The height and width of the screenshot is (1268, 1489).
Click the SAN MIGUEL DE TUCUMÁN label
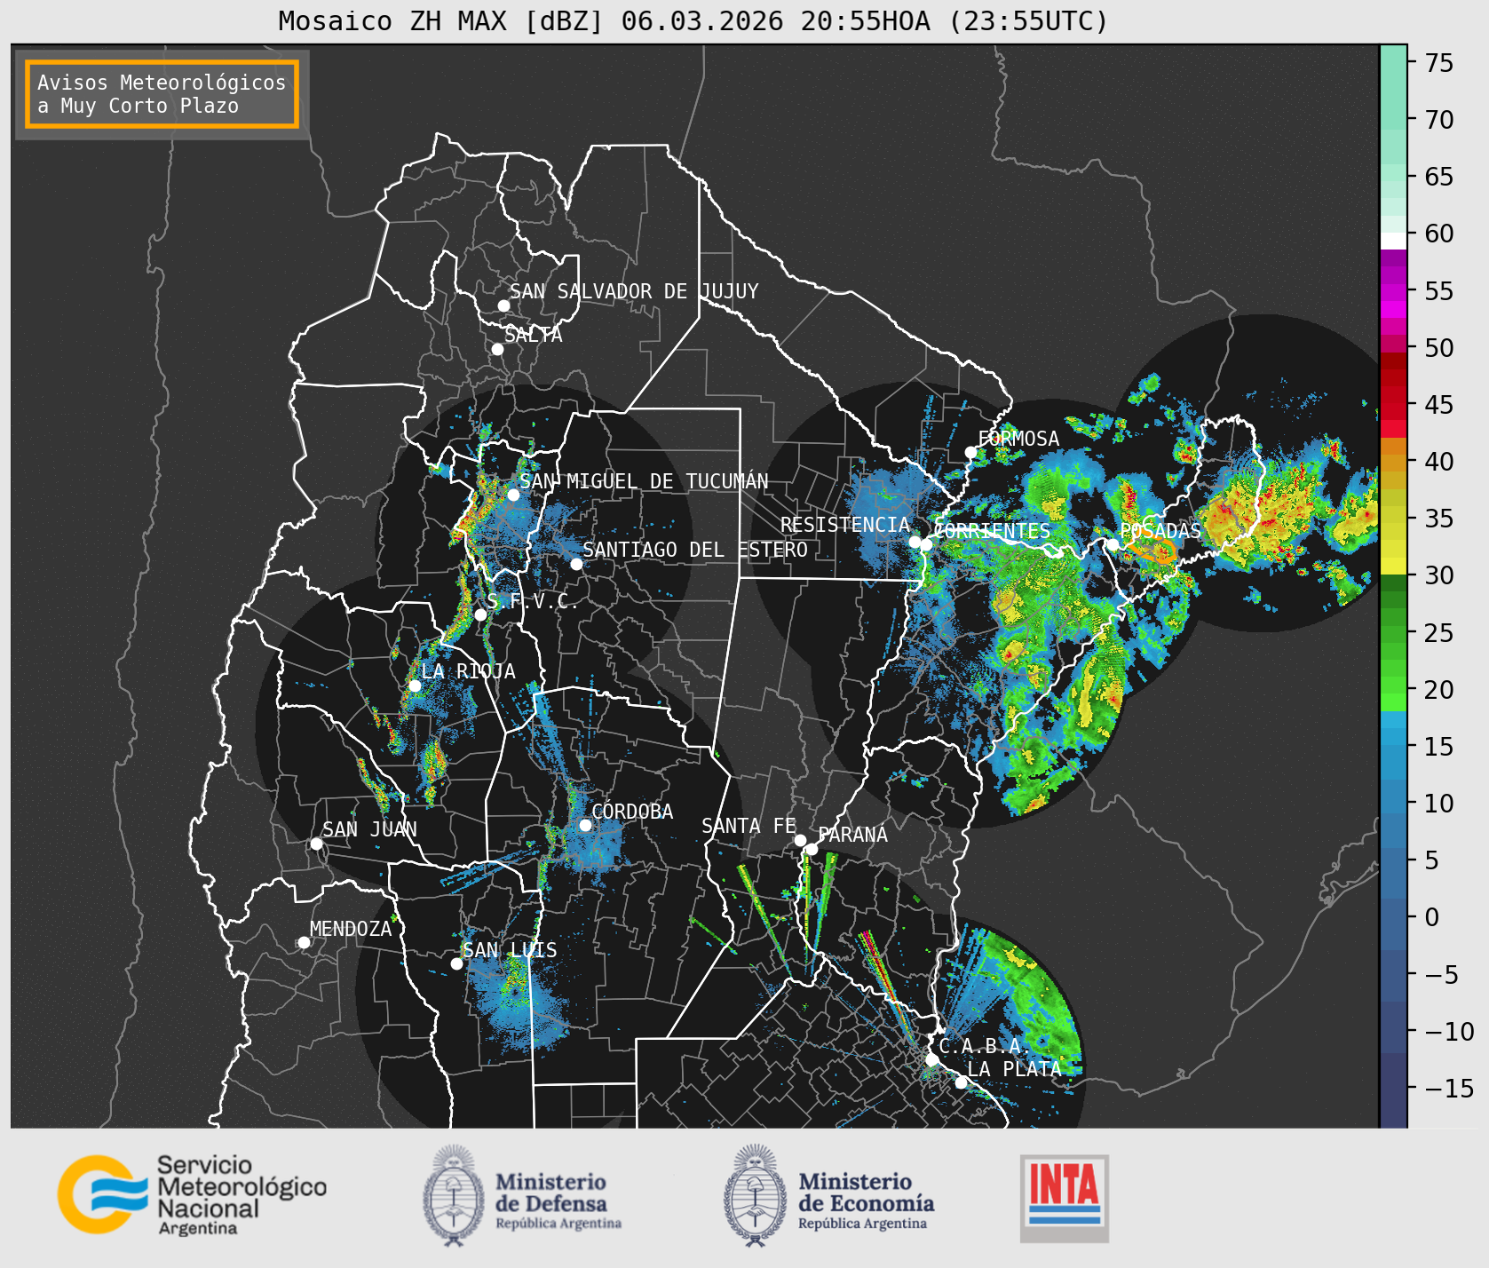(644, 480)
